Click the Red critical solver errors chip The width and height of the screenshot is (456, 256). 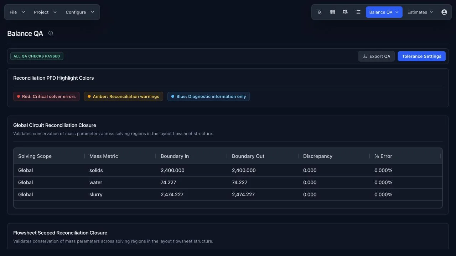pyautogui.click(x=46, y=96)
